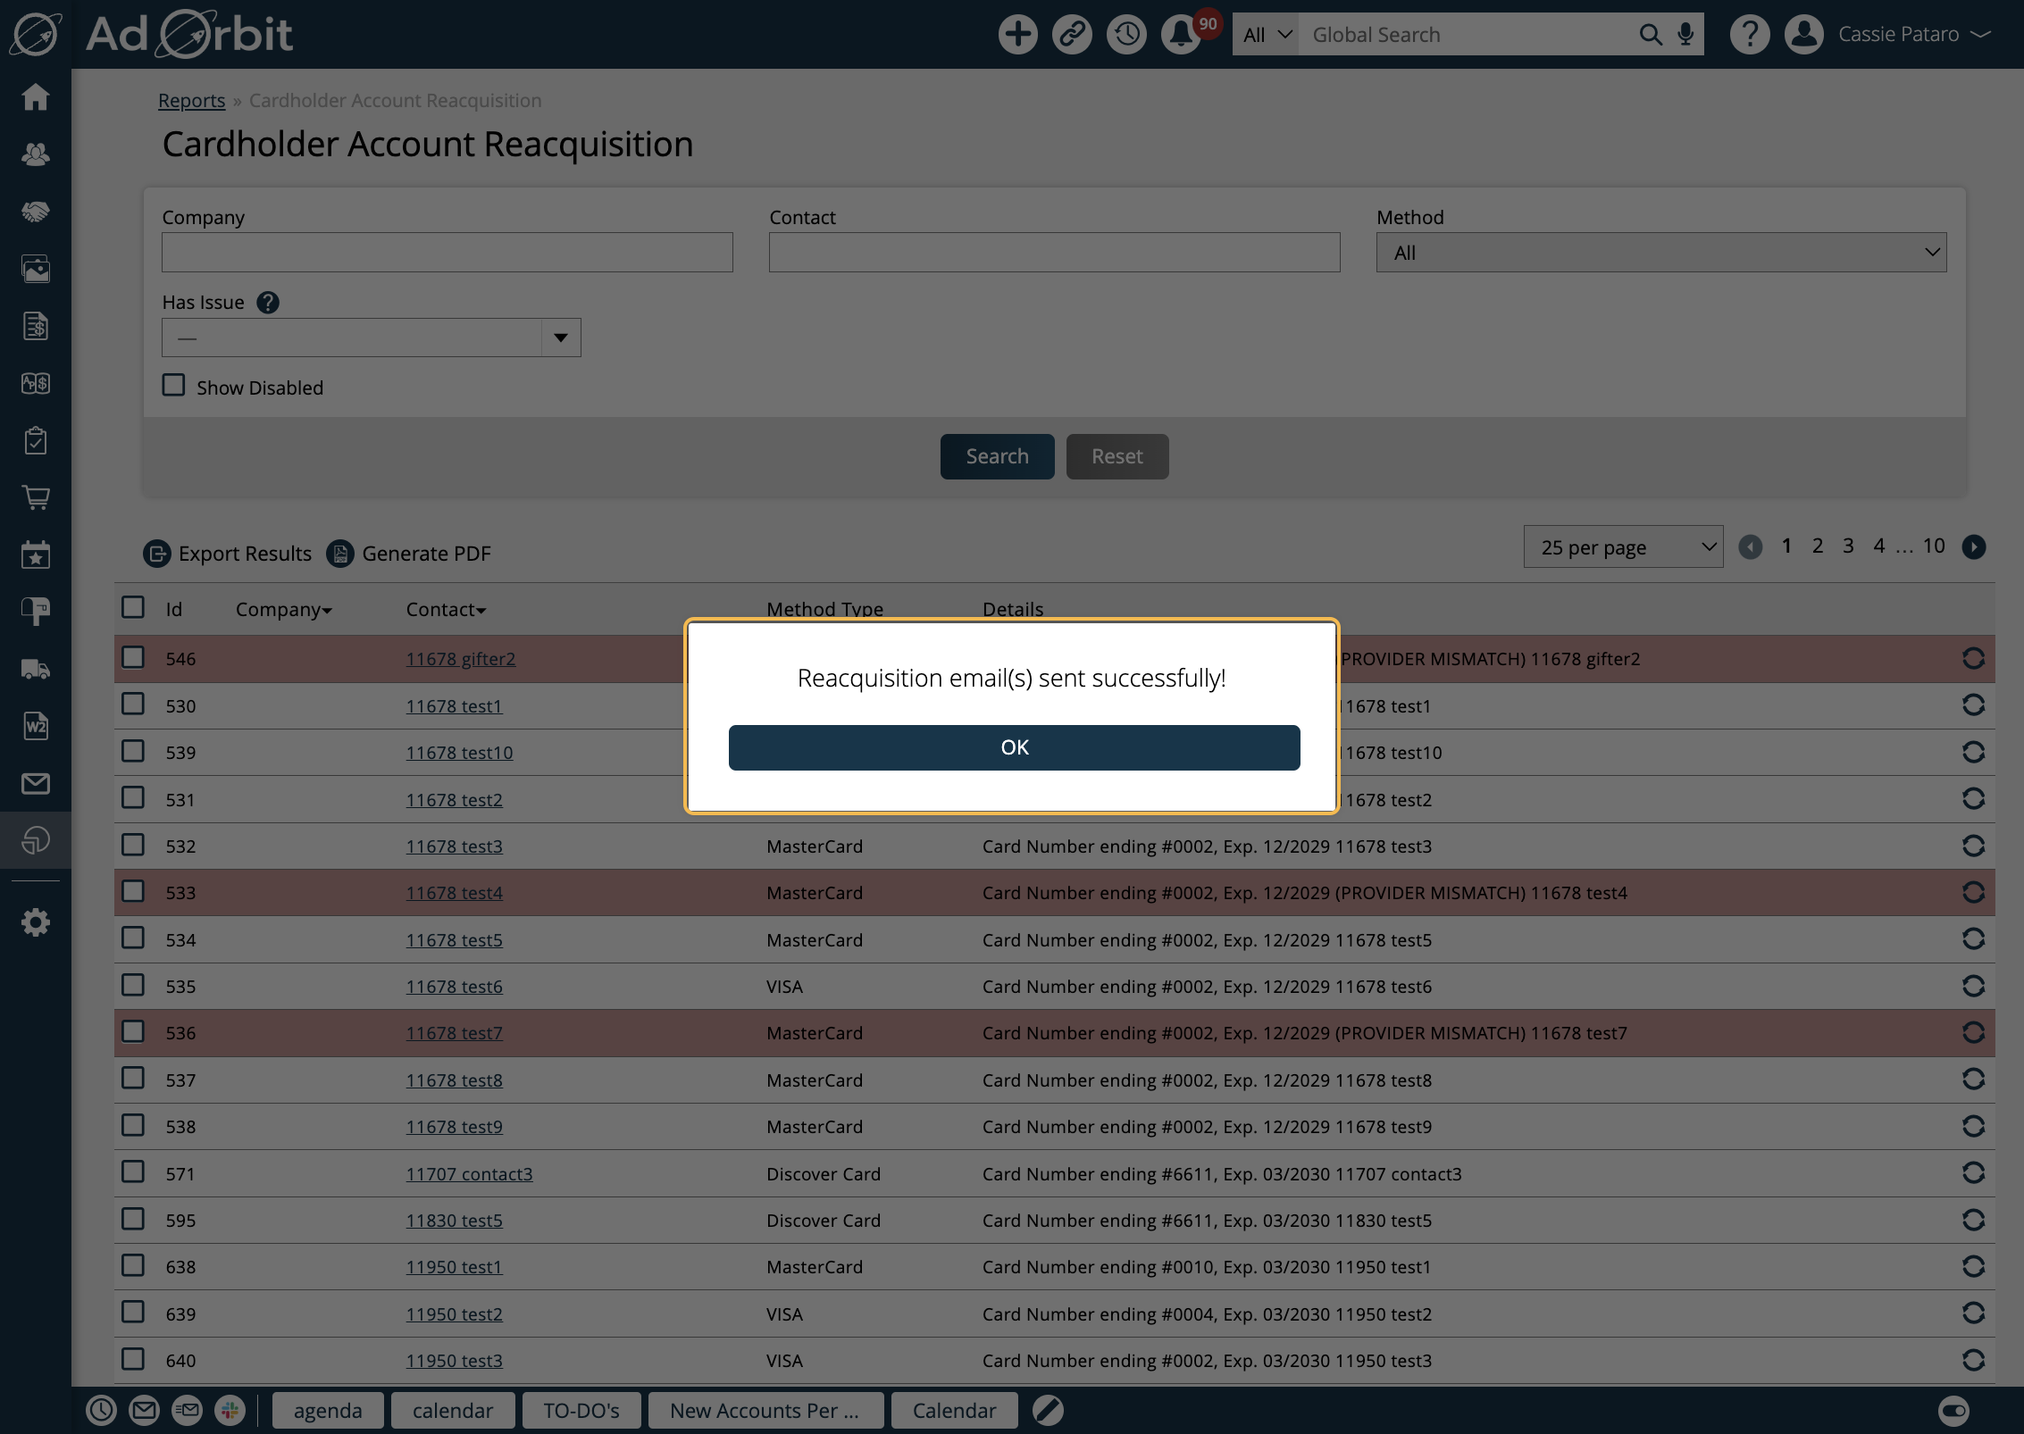
Task: Expand the 25 per page dropdown
Action: (1623, 547)
